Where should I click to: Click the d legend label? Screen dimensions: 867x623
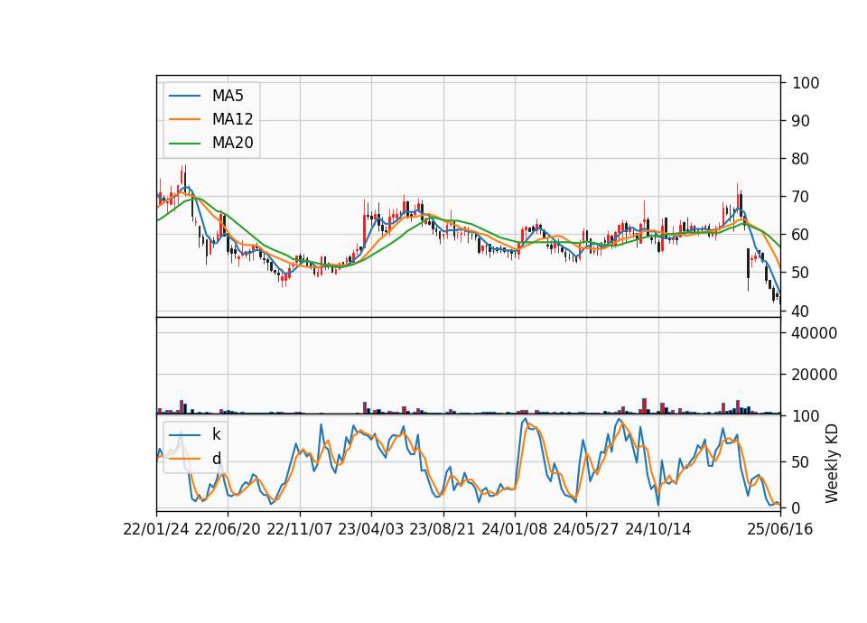(x=216, y=459)
